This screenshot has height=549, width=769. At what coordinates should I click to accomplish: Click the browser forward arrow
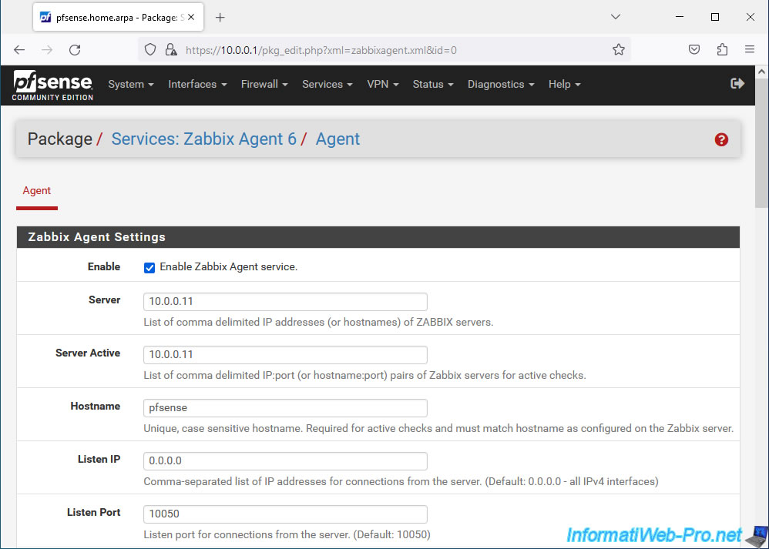coord(47,49)
